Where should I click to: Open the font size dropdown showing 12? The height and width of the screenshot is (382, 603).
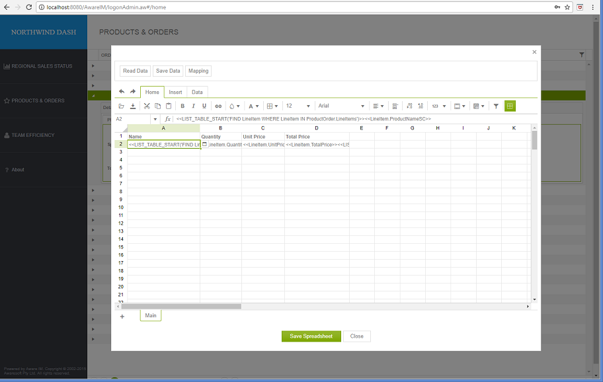click(298, 106)
